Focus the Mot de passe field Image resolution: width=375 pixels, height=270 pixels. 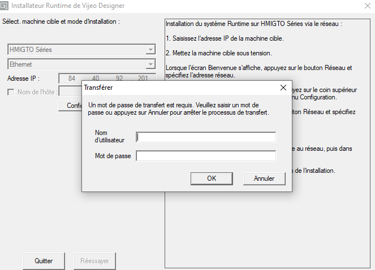click(x=206, y=156)
